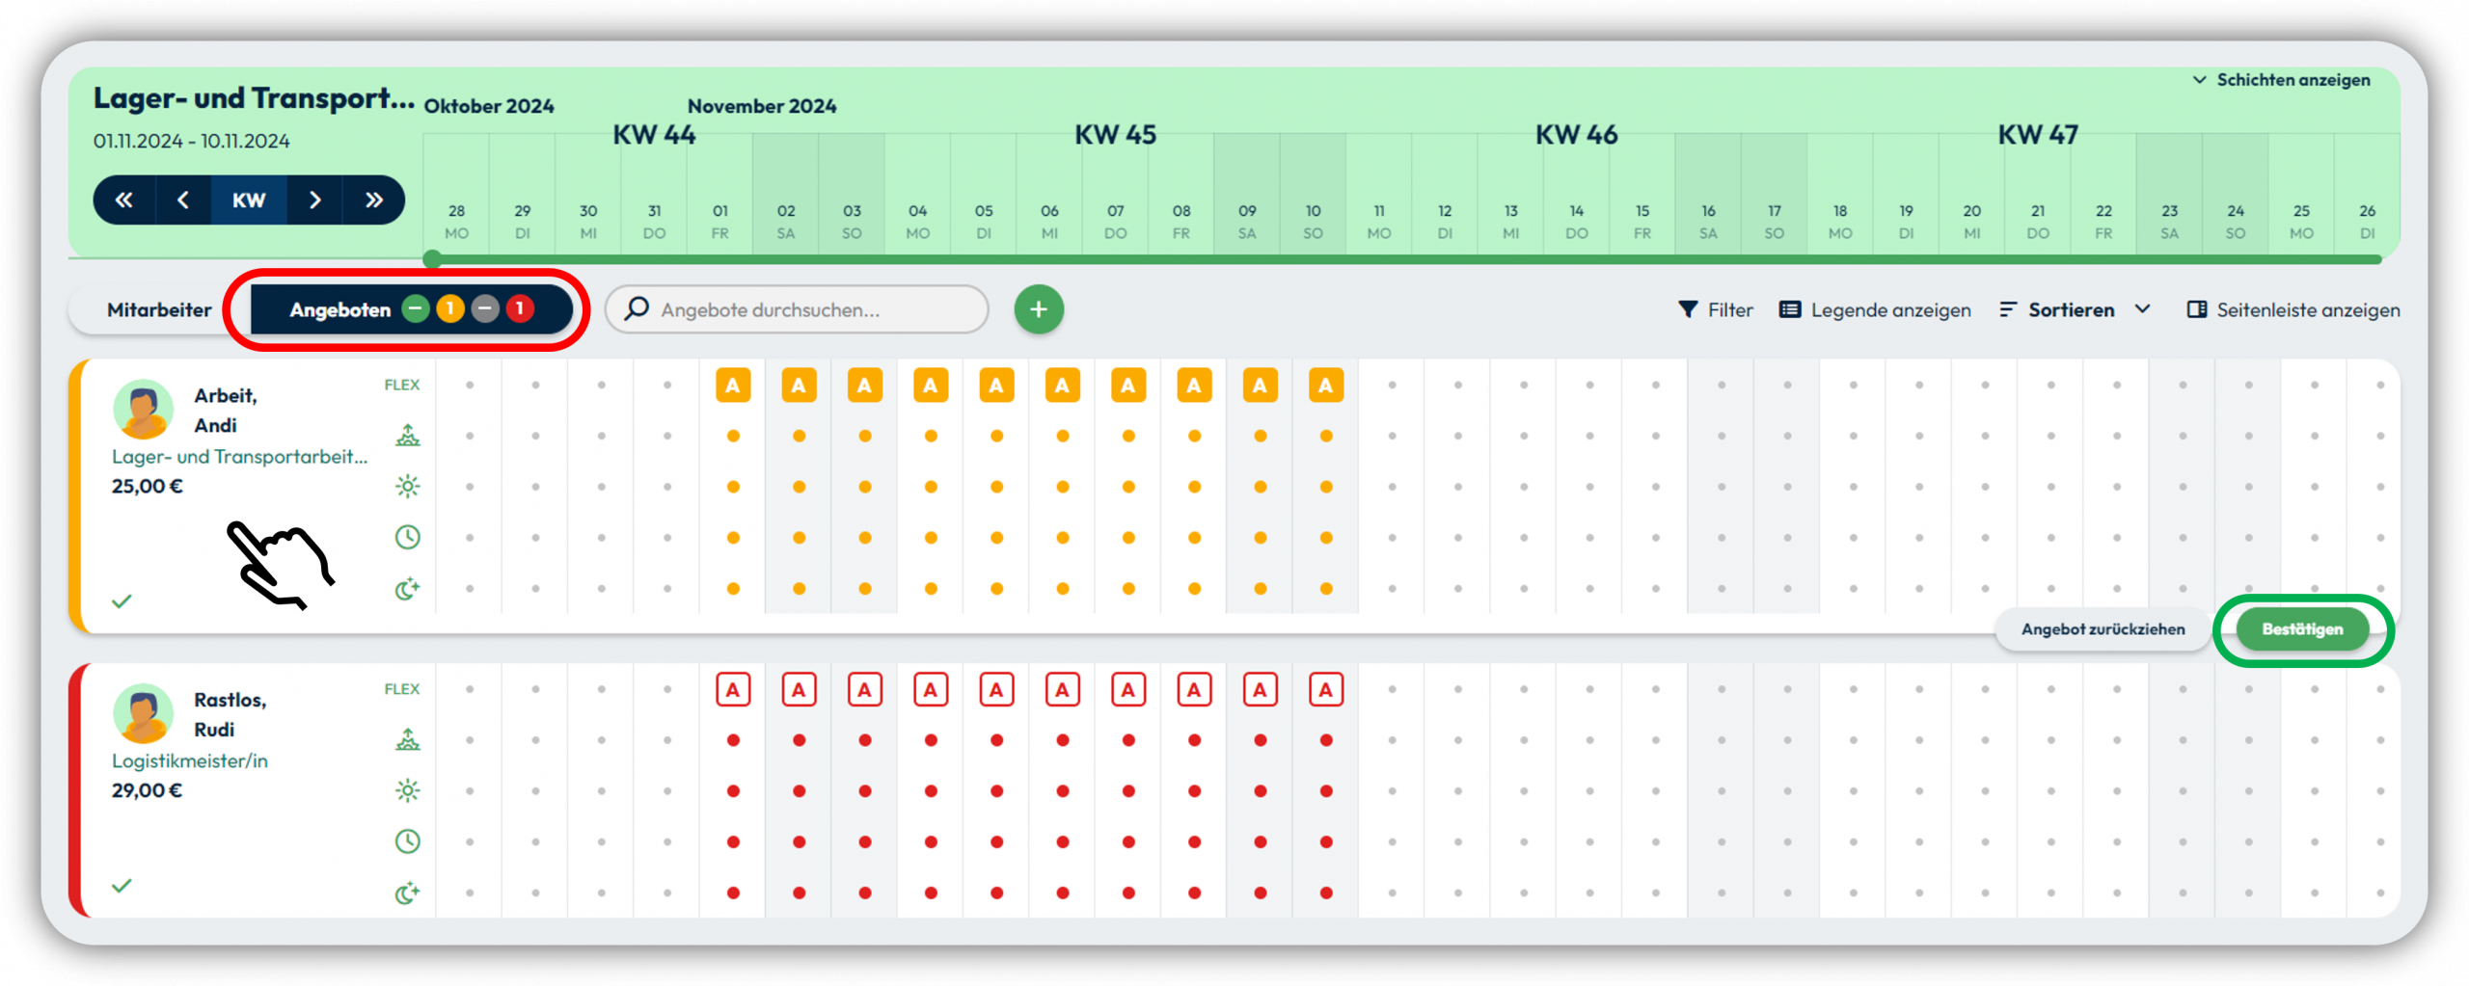Screen dimensions: 2469x986
Task: Click the timeline slider start handle
Action: pyautogui.click(x=433, y=258)
